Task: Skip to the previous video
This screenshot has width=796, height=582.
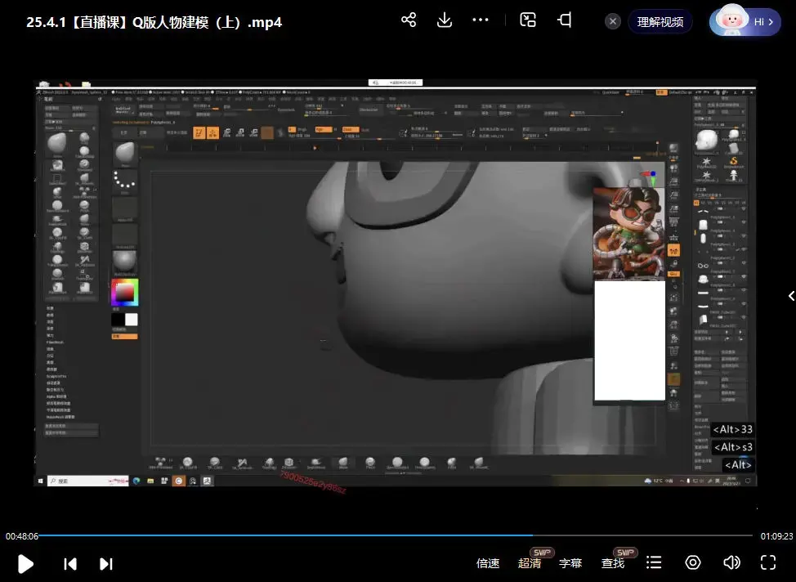Action: point(70,563)
